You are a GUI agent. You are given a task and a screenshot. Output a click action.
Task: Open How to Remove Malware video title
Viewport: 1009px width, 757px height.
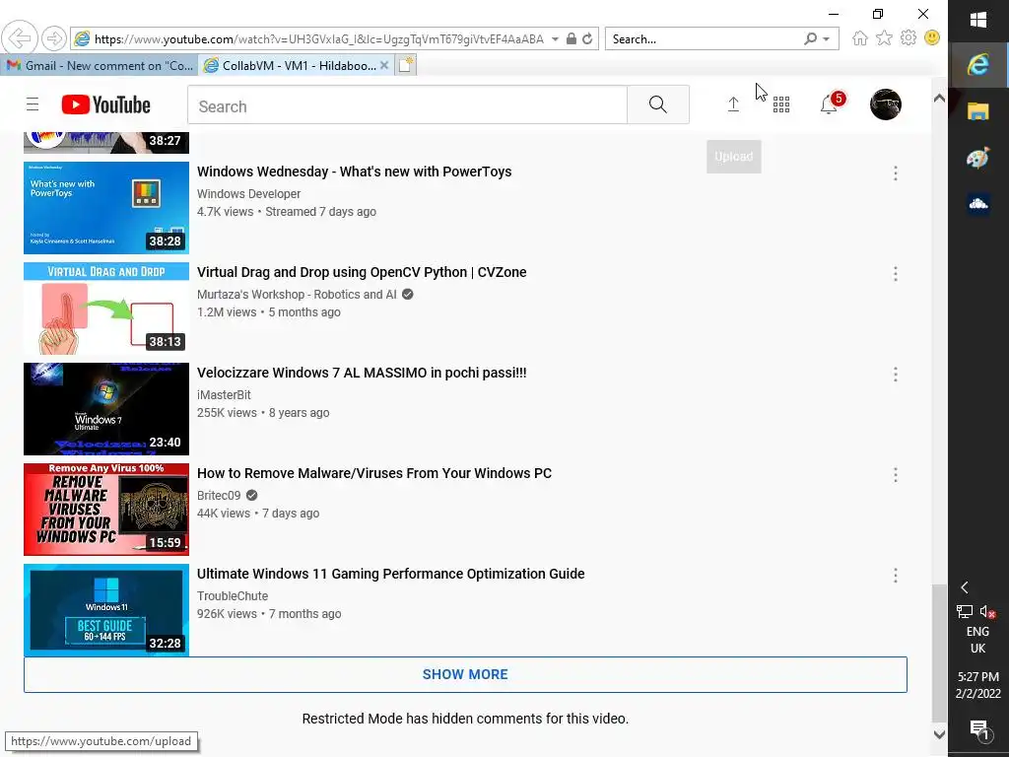point(373,473)
